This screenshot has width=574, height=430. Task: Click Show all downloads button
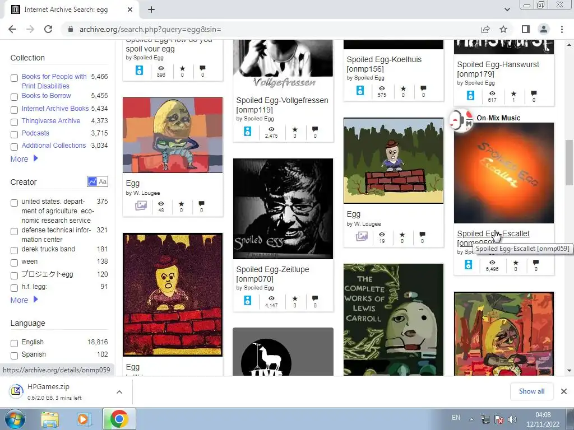coord(531,391)
